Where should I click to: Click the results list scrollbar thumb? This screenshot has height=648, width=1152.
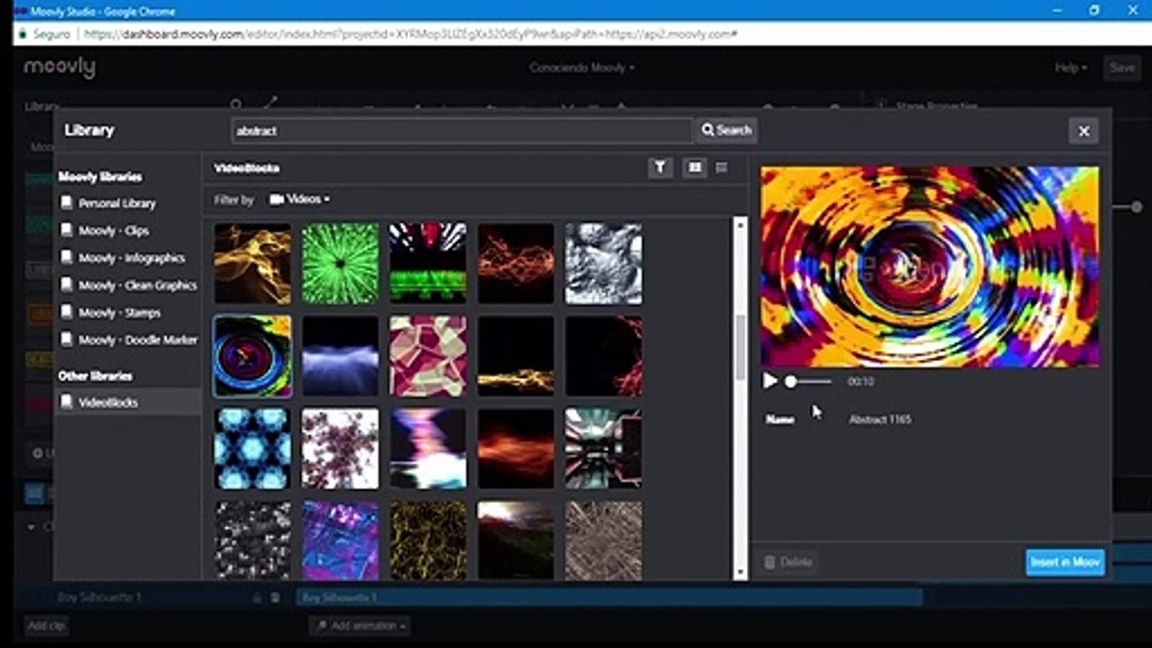click(x=741, y=347)
